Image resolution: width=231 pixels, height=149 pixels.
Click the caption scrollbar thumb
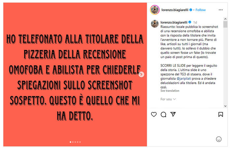(225, 24)
